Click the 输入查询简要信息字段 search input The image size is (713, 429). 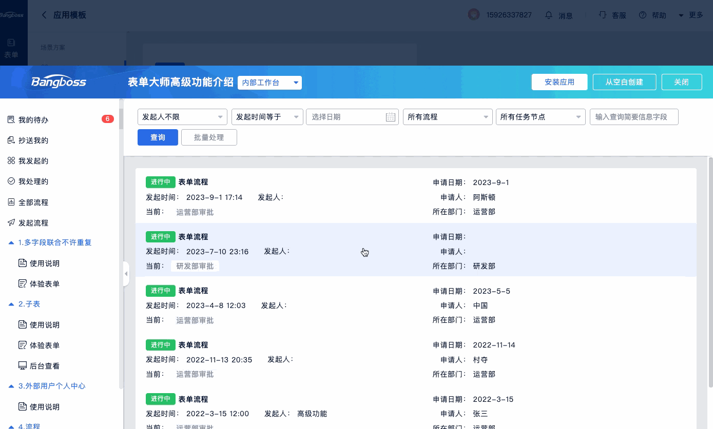(x=634, y=117)
